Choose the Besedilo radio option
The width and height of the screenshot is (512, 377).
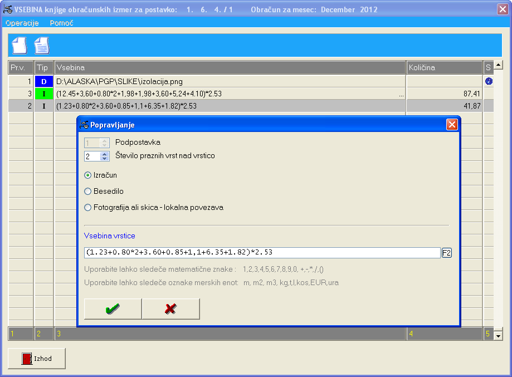(87, 192)
